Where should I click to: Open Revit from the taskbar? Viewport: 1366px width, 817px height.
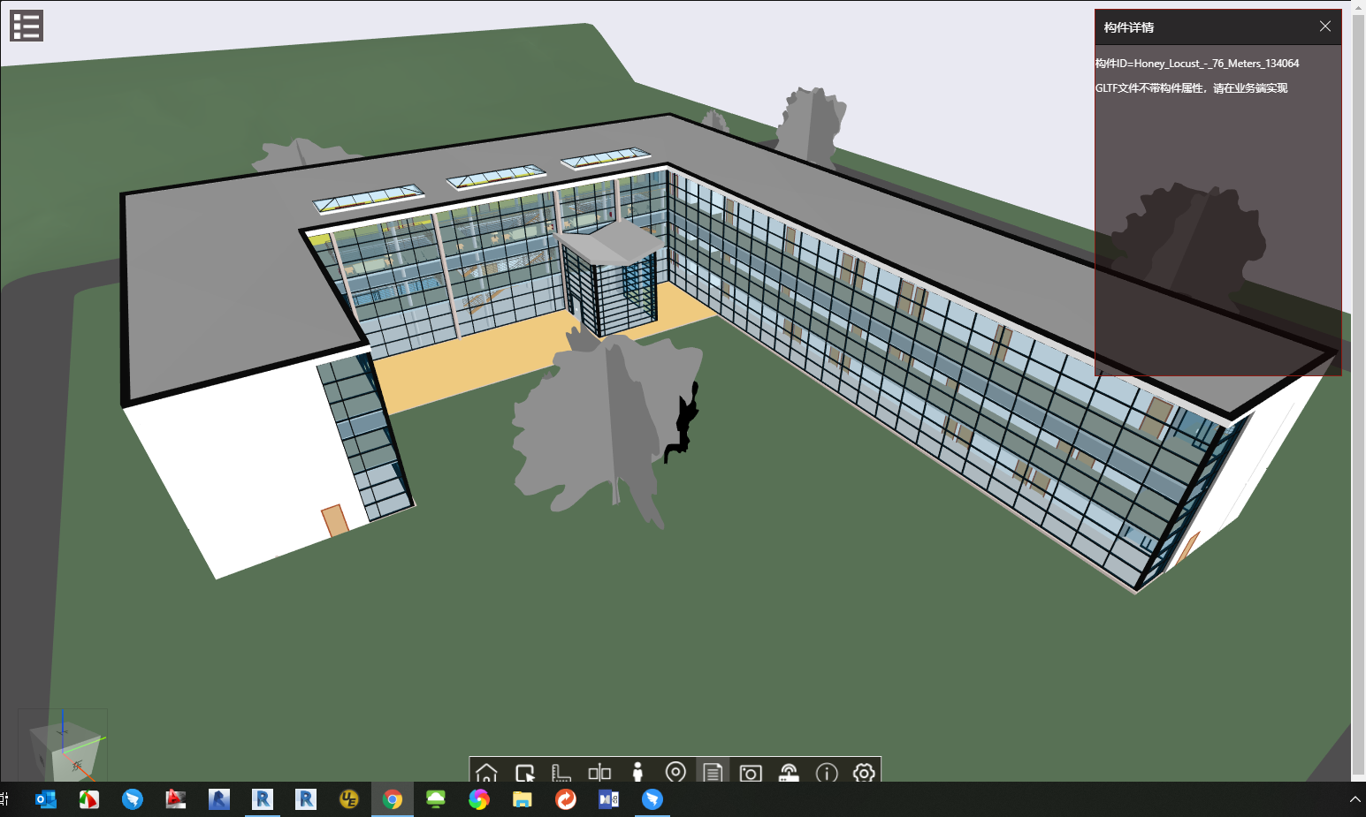(x=263, y=799)
